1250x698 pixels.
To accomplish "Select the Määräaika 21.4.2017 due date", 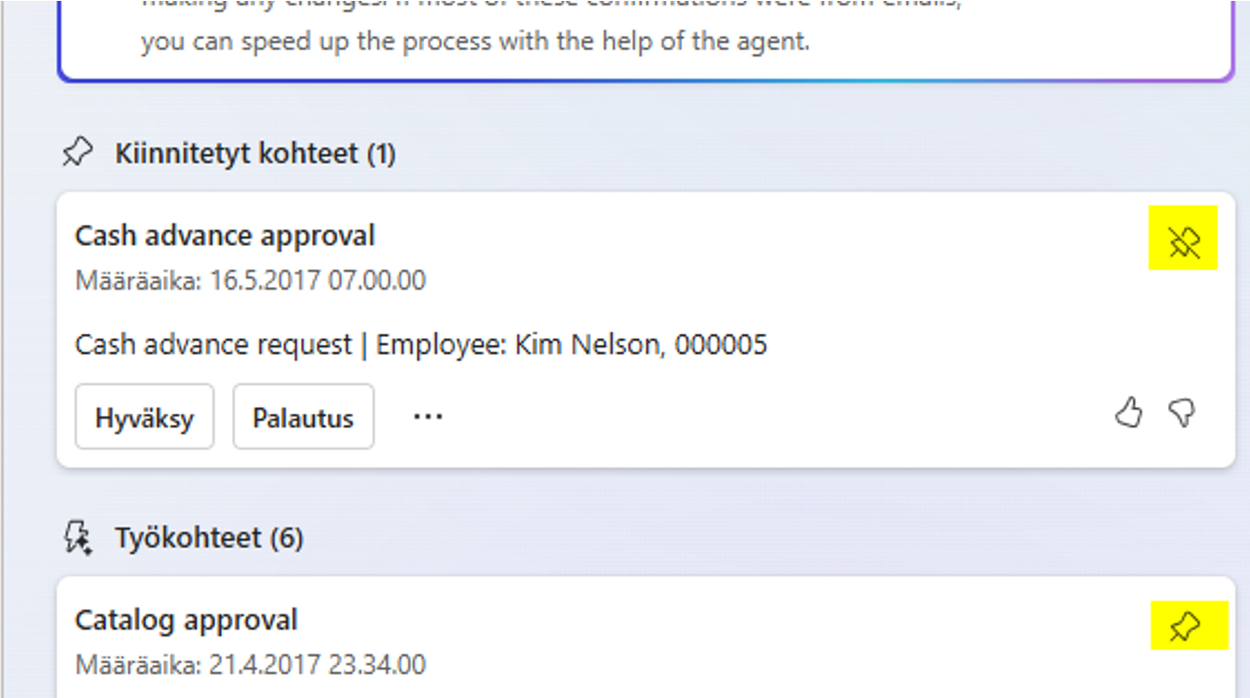I will [250, 664].
